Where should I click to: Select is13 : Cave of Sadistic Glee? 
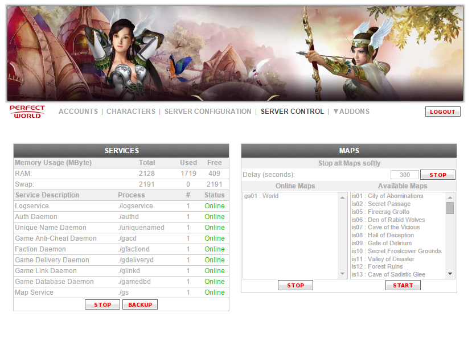pos(388,274)
